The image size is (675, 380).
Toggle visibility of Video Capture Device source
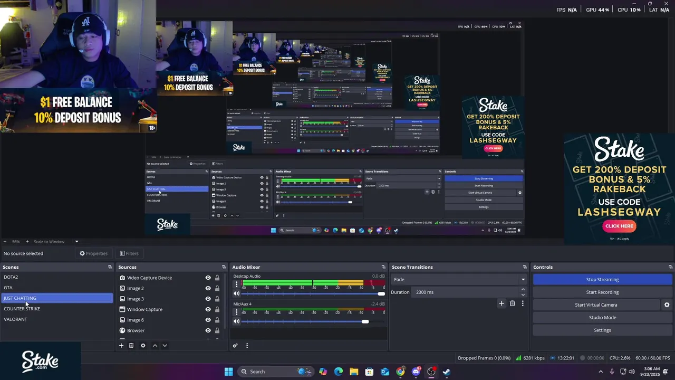(208, 278)
